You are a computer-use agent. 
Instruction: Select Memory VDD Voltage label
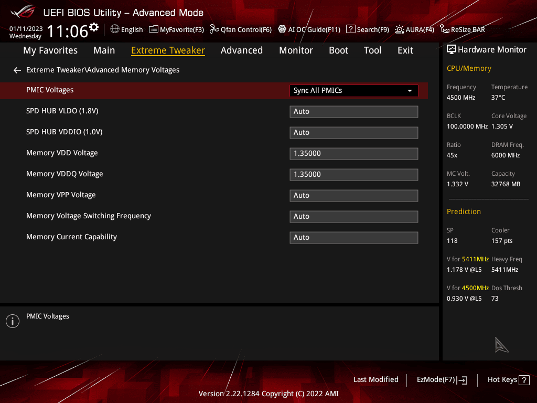click(62, 153)
